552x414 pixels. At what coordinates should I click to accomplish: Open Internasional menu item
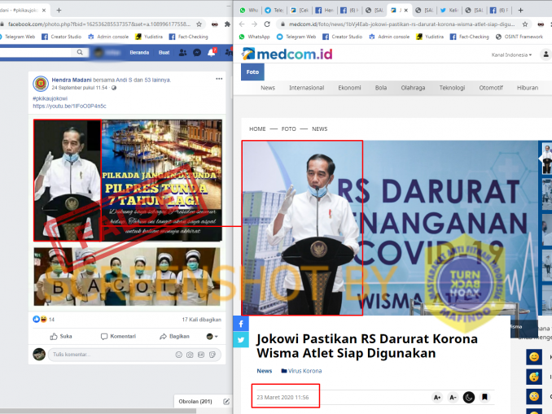pos(307,88)
